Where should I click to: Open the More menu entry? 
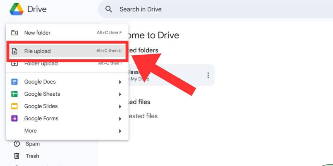[x=67, y=131]
